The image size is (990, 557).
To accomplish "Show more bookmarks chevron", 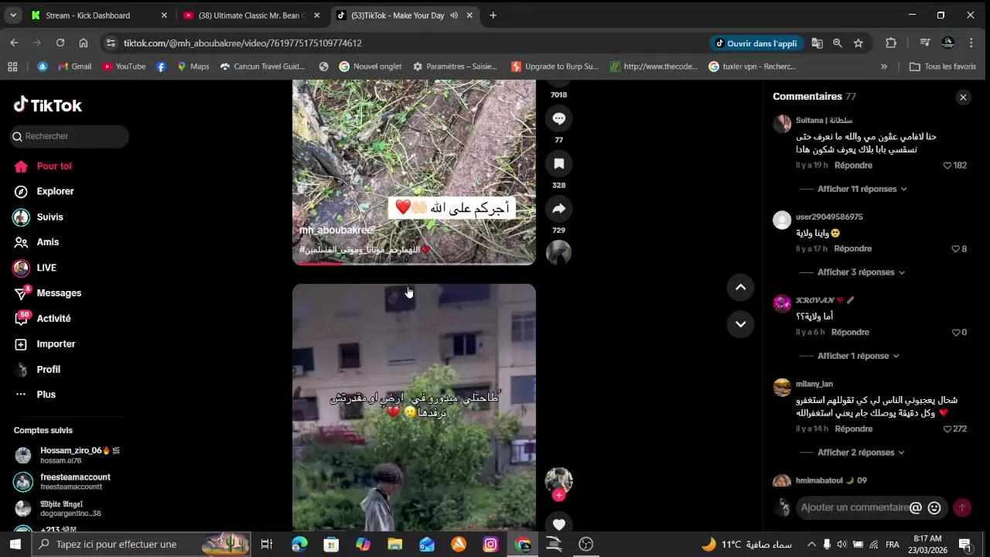I will pos(884,67).
